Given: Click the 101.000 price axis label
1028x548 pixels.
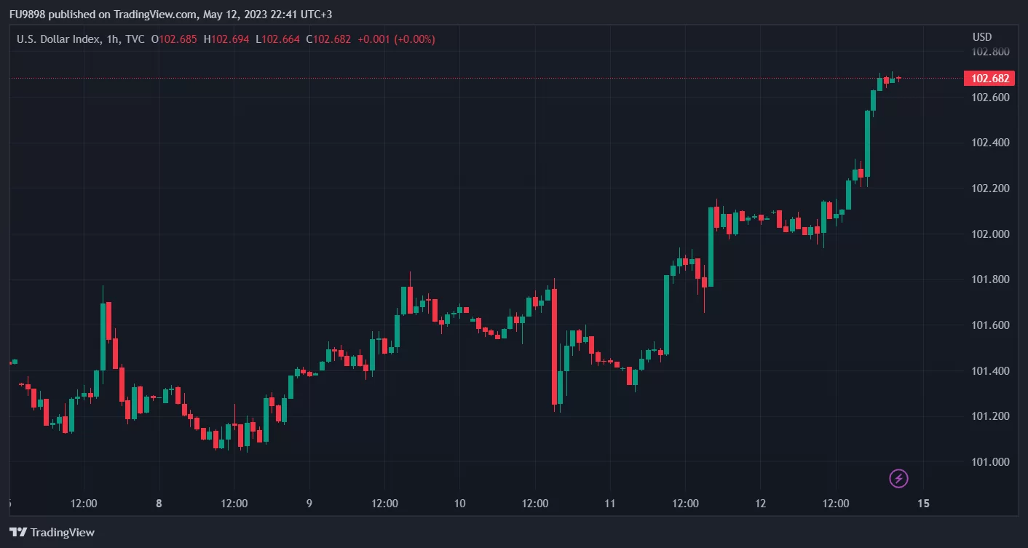Looking at the screenshot, I should click(990, 462).
